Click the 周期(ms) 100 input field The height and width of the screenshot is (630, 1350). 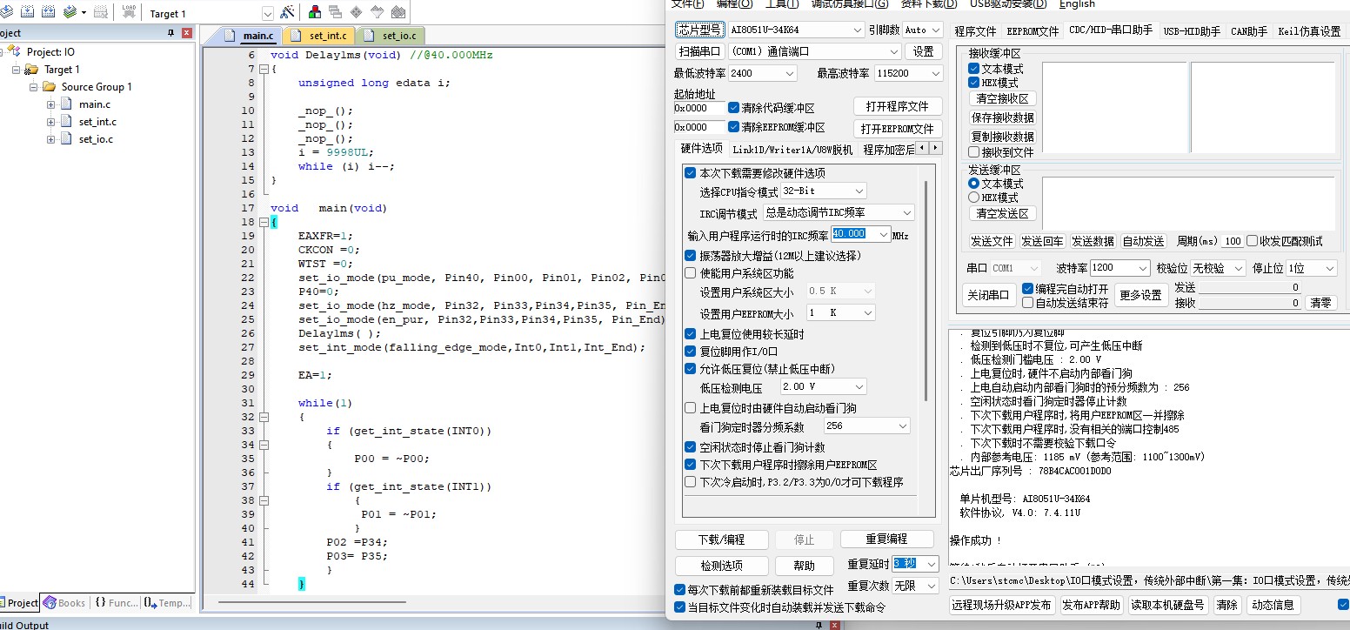[x=1232, y=241]
